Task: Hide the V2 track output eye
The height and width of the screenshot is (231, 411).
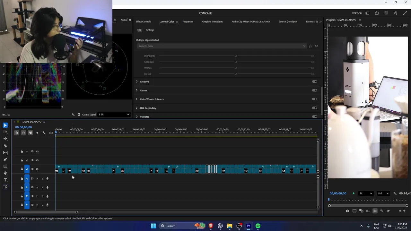Action: pyautogui.click(x=37, y=160)
